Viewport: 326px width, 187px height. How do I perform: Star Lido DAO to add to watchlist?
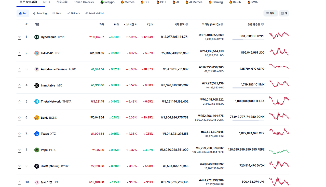pos(19,53)
